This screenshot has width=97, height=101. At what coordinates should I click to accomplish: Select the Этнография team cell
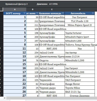tap(52, 84)
